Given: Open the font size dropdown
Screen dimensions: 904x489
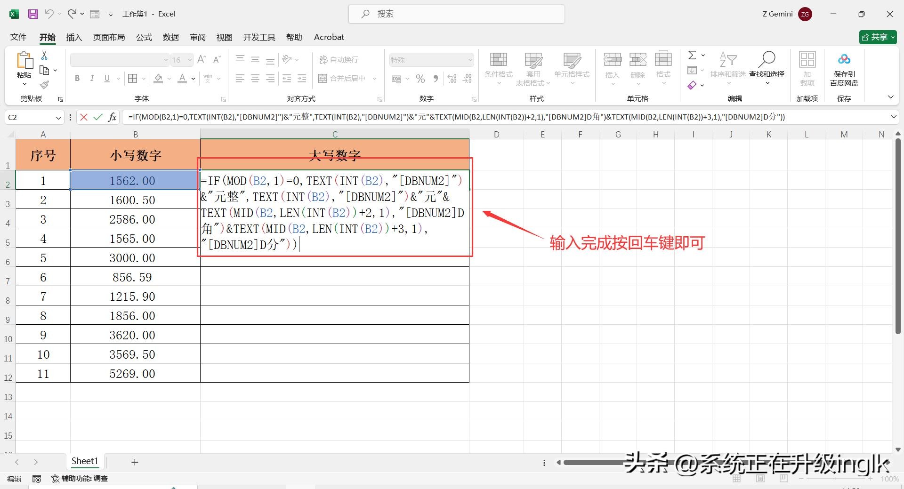Looking at the screenshot, I should coord(189,60).
